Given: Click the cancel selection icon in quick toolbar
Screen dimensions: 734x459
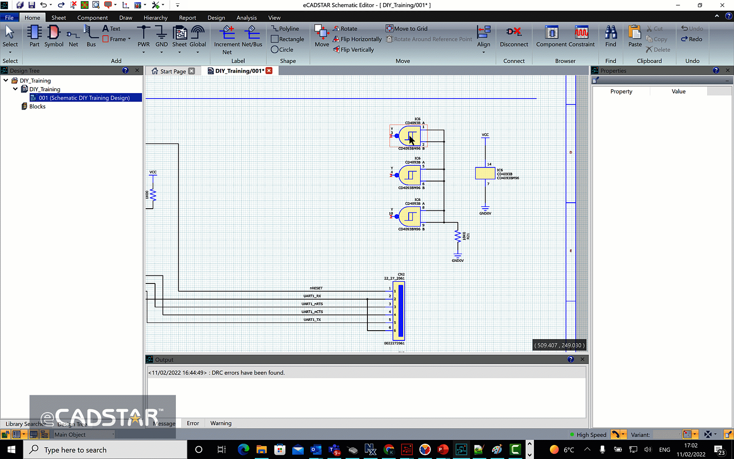Looking at the screenshot, I should pos(73,5).
